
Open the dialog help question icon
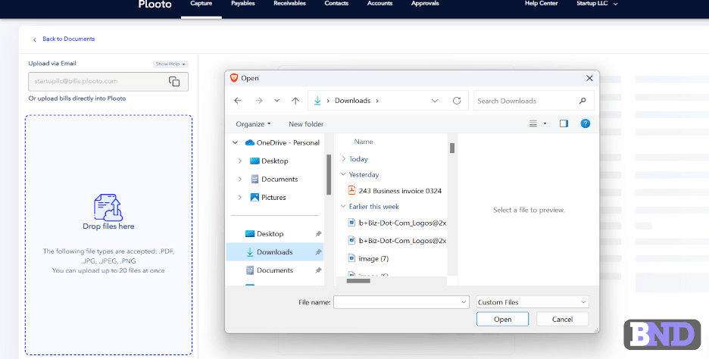[x=585, y=123]
